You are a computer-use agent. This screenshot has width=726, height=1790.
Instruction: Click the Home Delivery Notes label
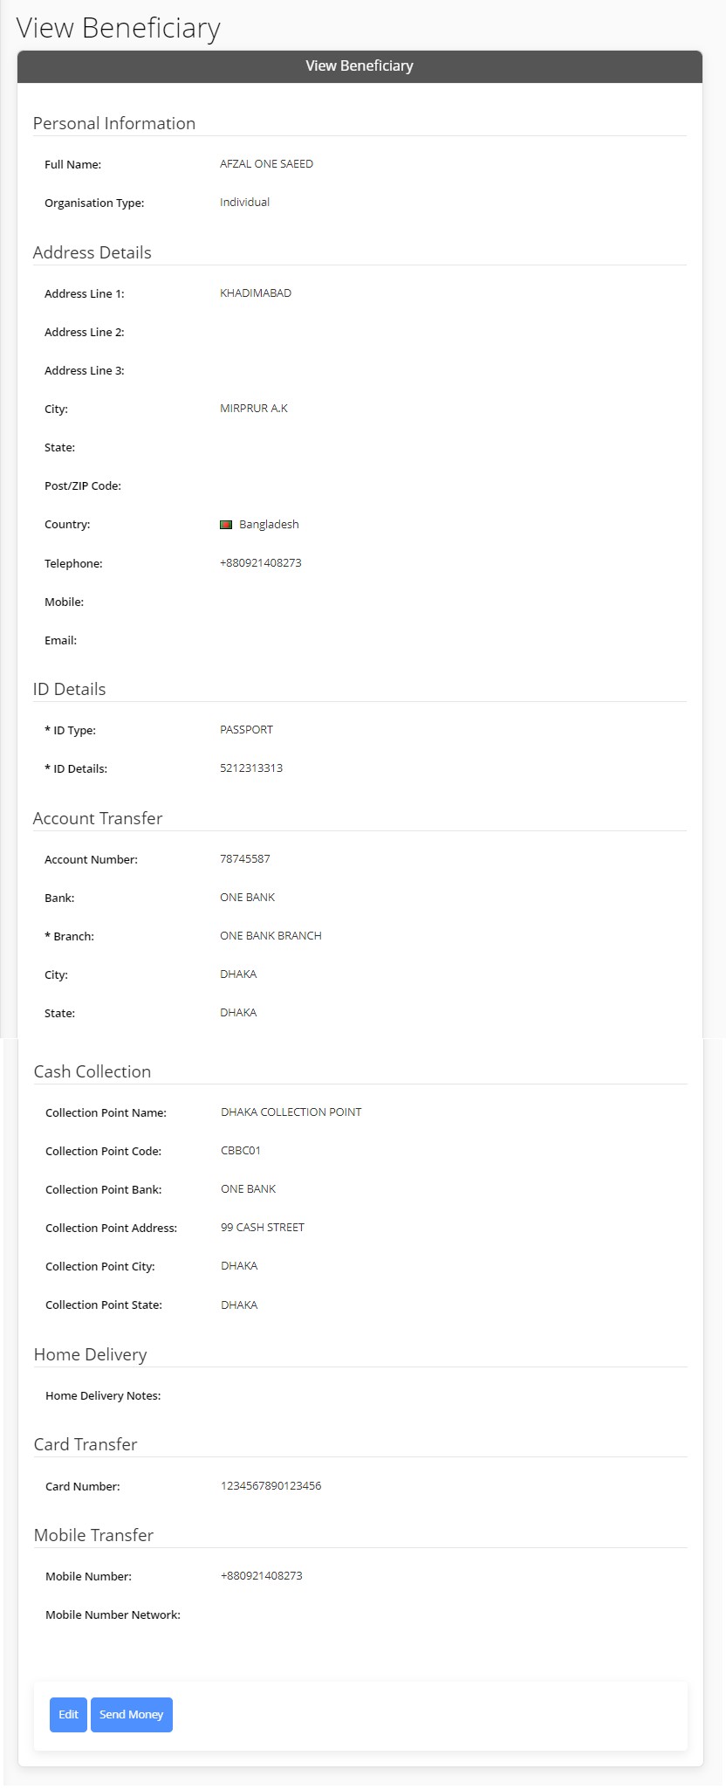coord(103,1396)
